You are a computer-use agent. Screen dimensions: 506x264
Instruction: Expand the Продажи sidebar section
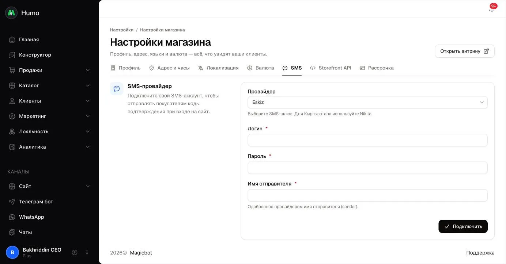[88, 70]
